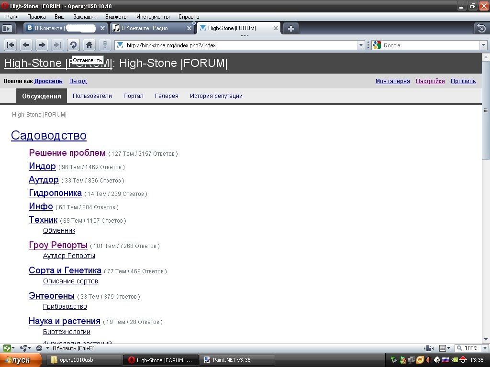Close the first В Контакте tab
The height and width of the screenshot is (367, 490).
[x=102, y=28]
